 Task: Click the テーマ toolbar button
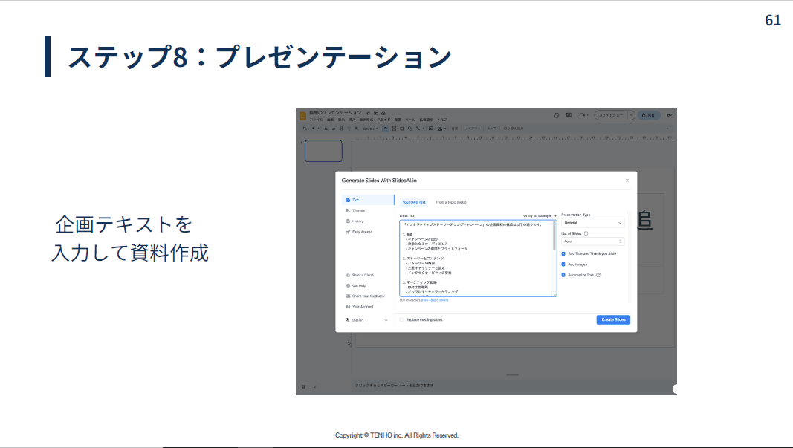[491, 129]
